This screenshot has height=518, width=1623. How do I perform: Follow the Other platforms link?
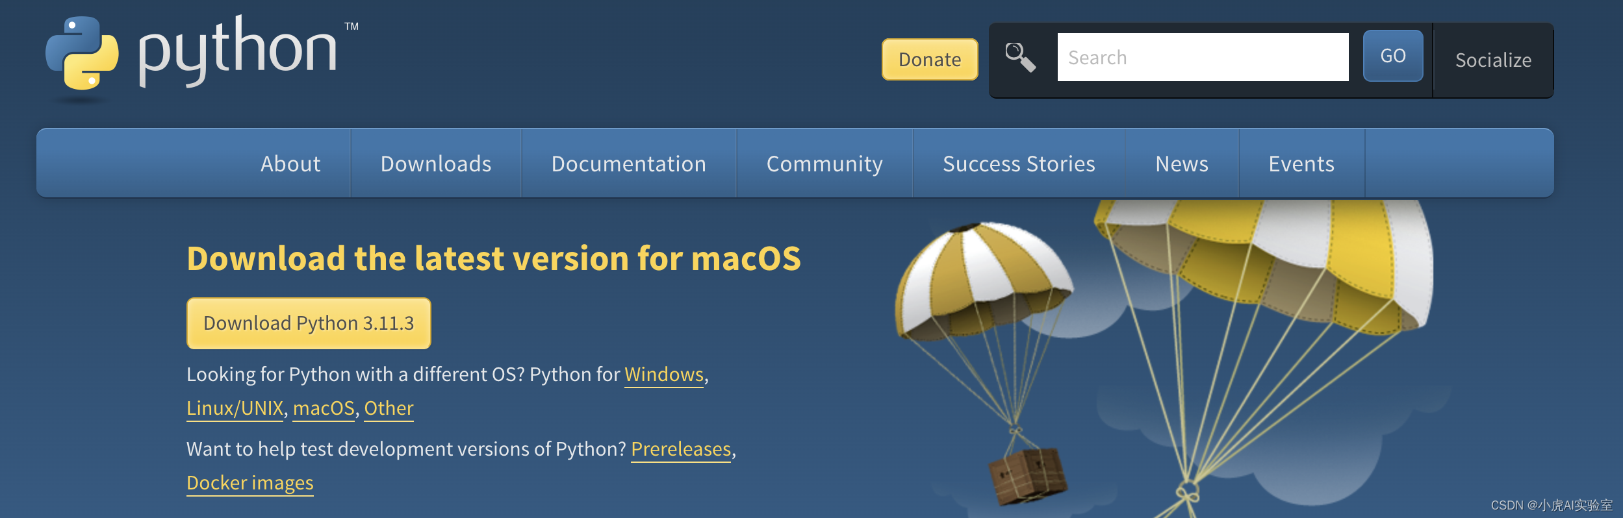point(389,408)
